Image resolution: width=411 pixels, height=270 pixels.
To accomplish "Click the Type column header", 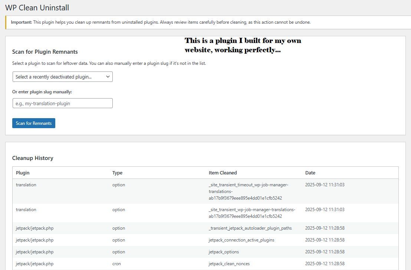I will point(117,173).
